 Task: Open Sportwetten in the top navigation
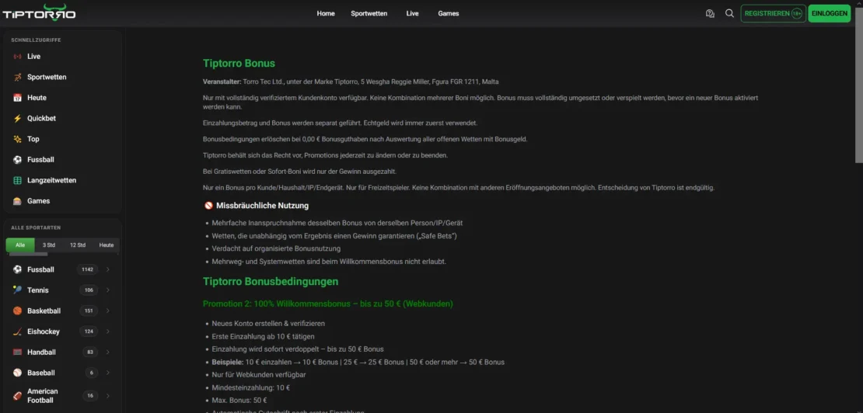pos(369,14)
